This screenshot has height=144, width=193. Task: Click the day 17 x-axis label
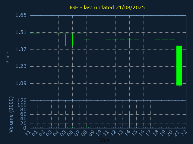[x=149, y=133]
